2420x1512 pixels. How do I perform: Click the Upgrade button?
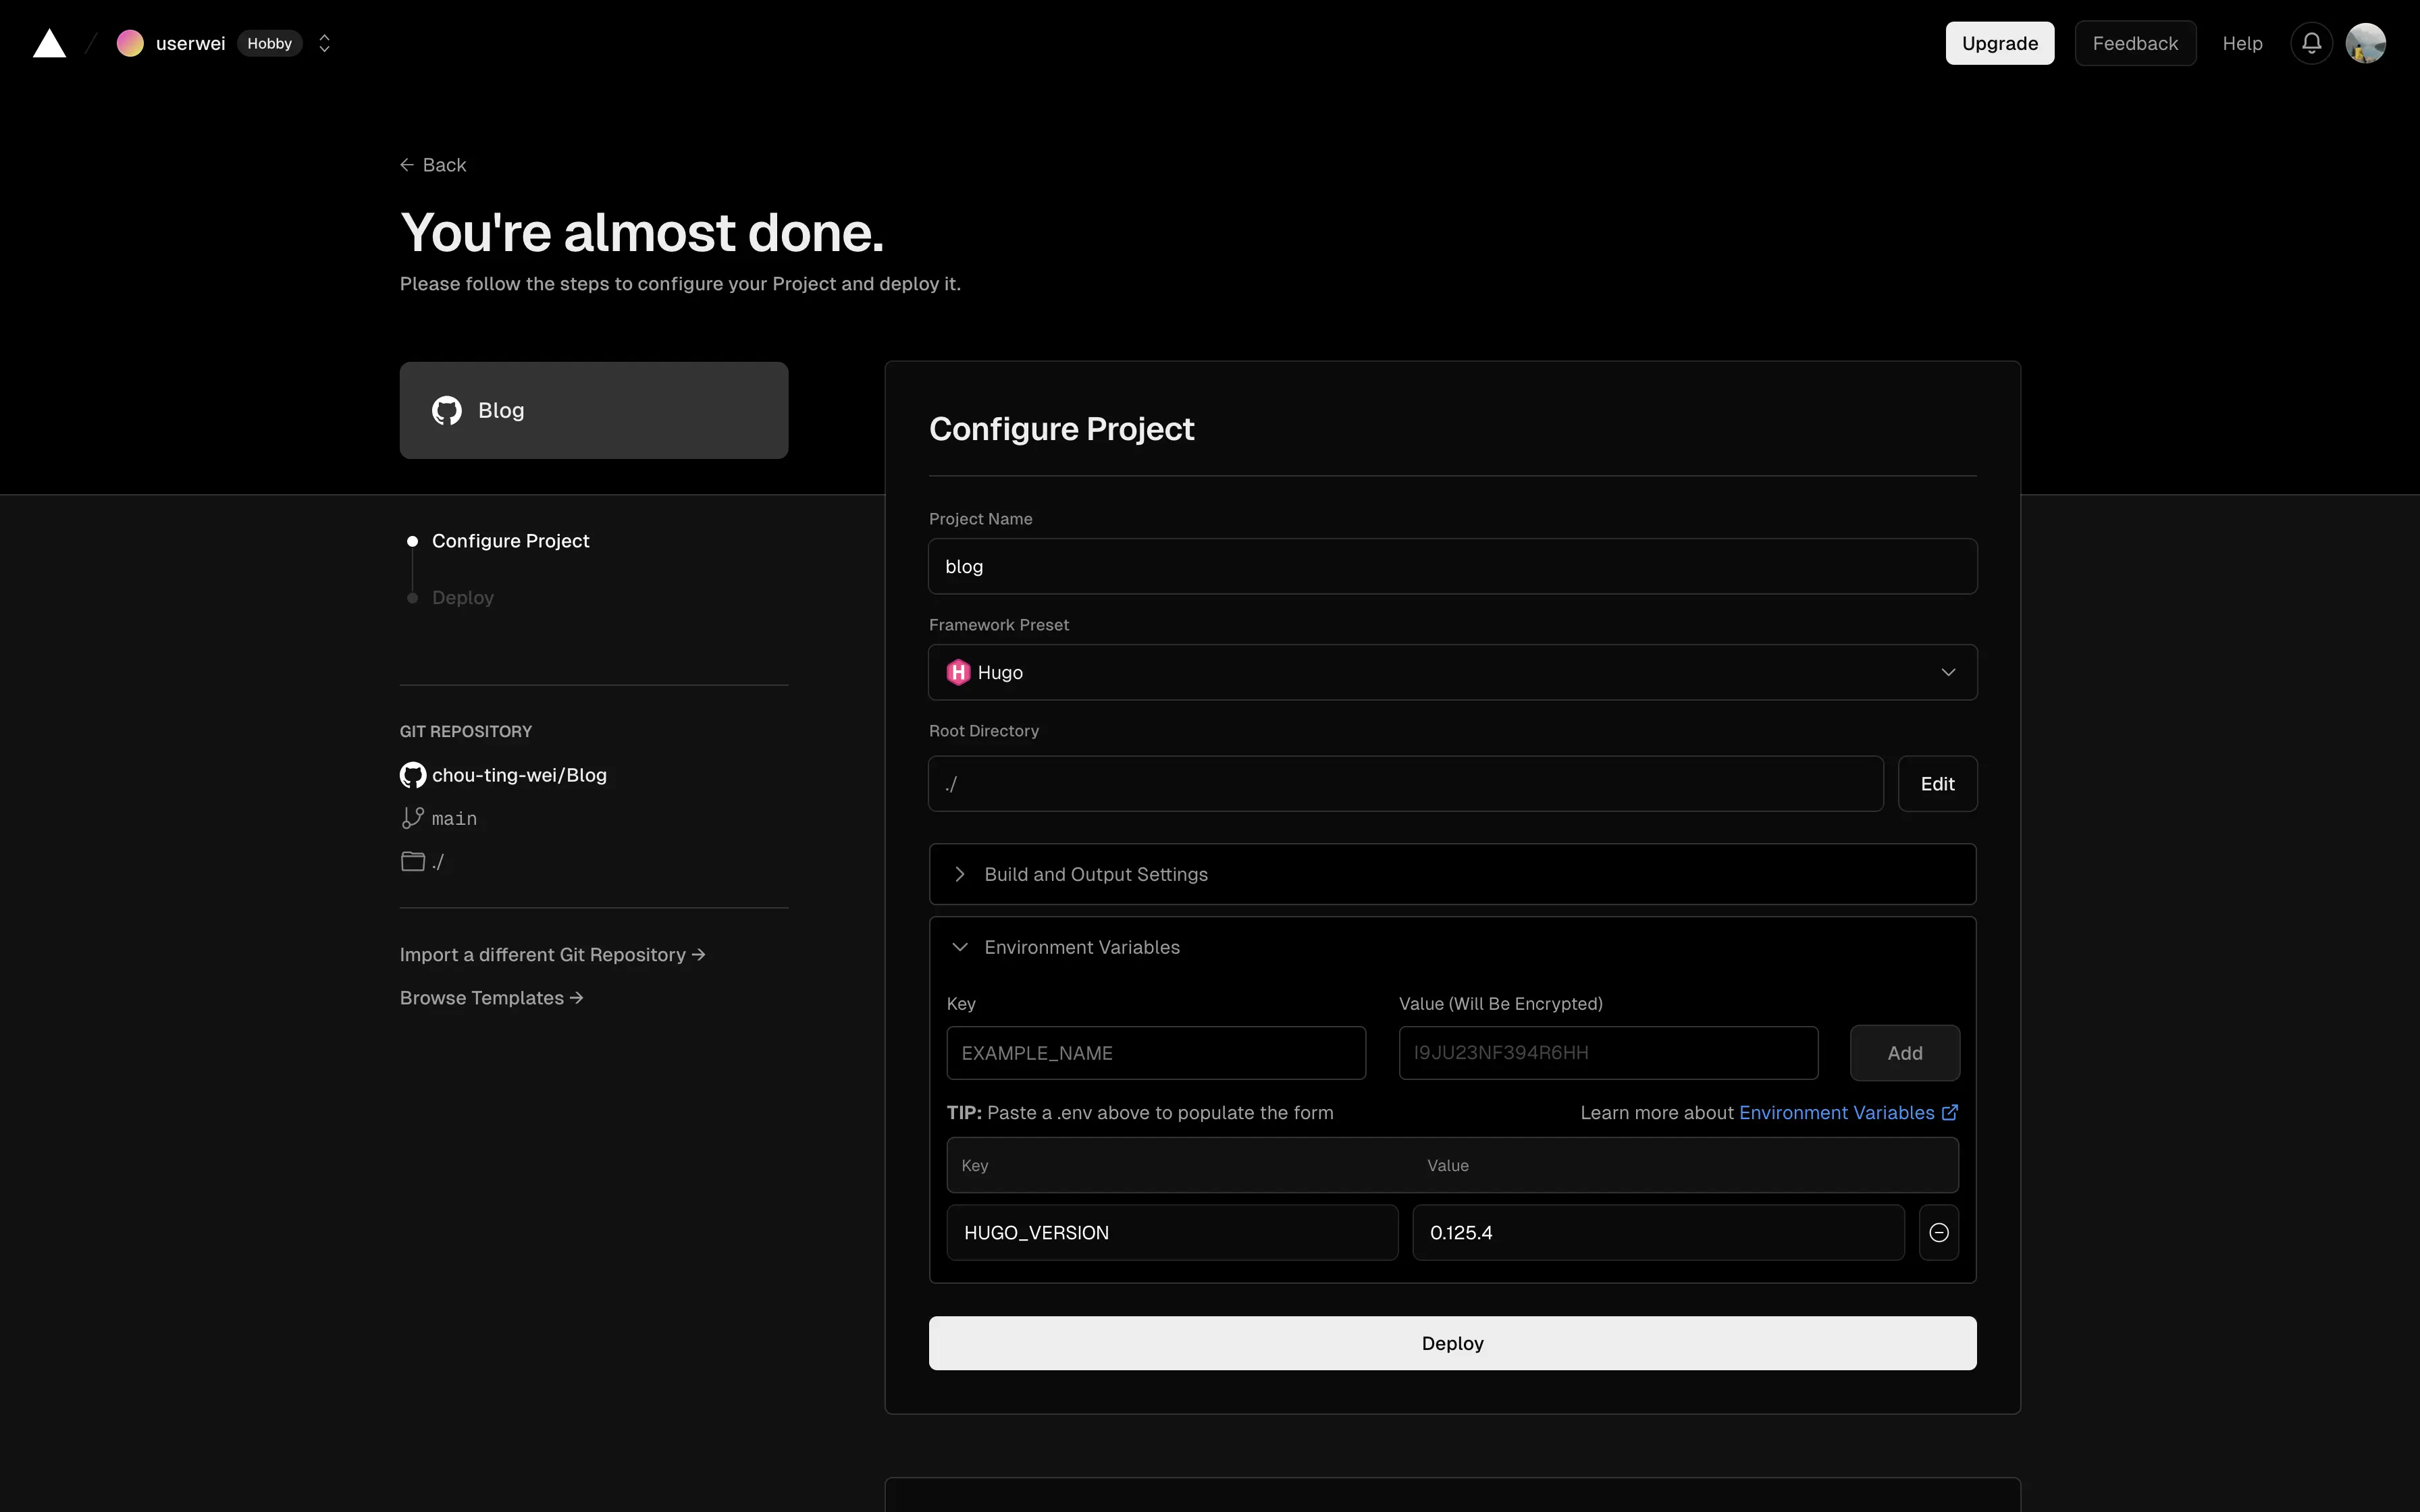point(1999,43)
